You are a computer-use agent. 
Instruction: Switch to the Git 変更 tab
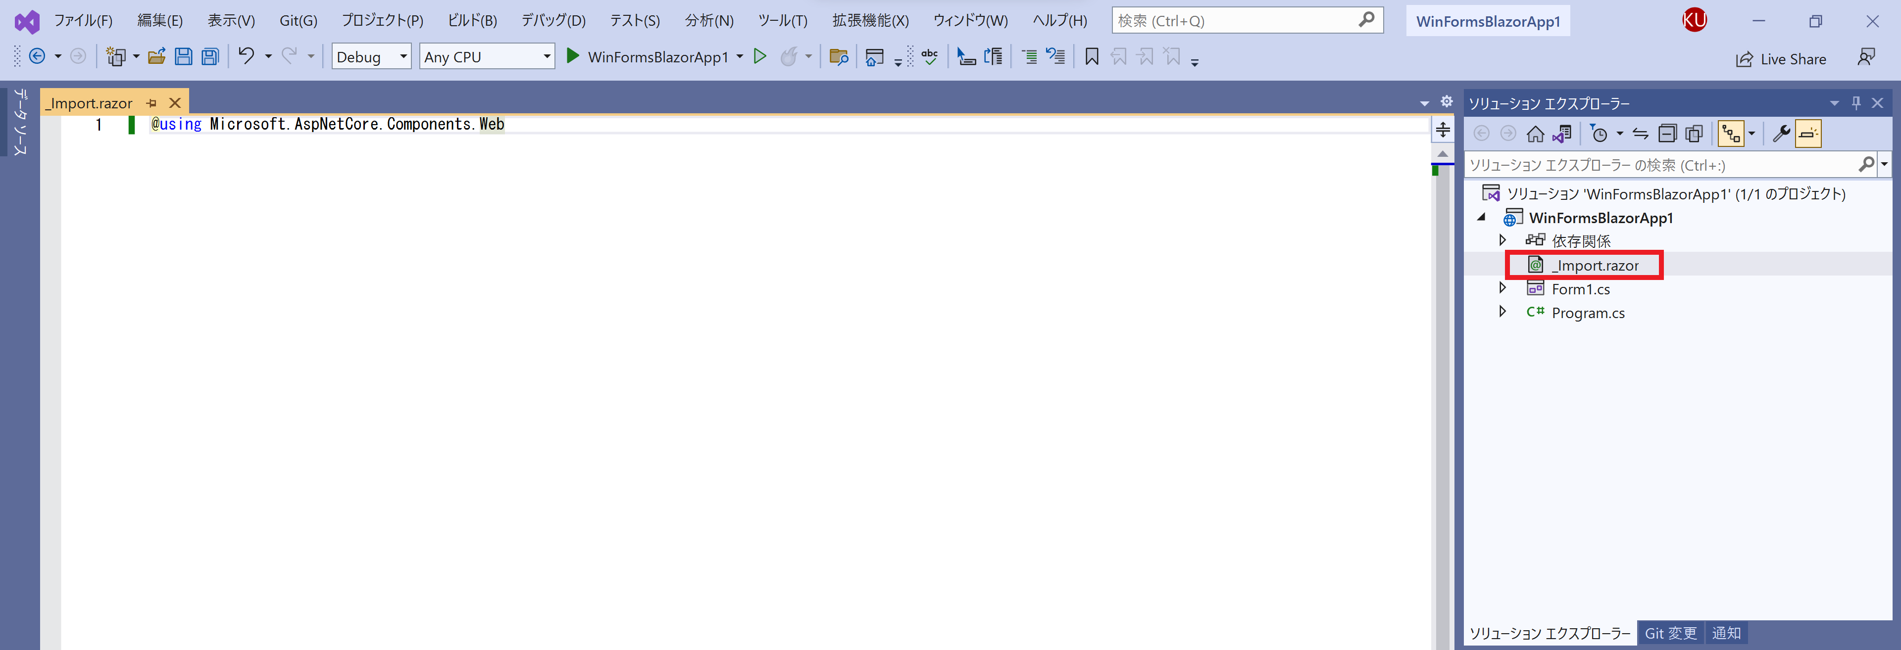pyautogui.click(x=1671, y=633)
